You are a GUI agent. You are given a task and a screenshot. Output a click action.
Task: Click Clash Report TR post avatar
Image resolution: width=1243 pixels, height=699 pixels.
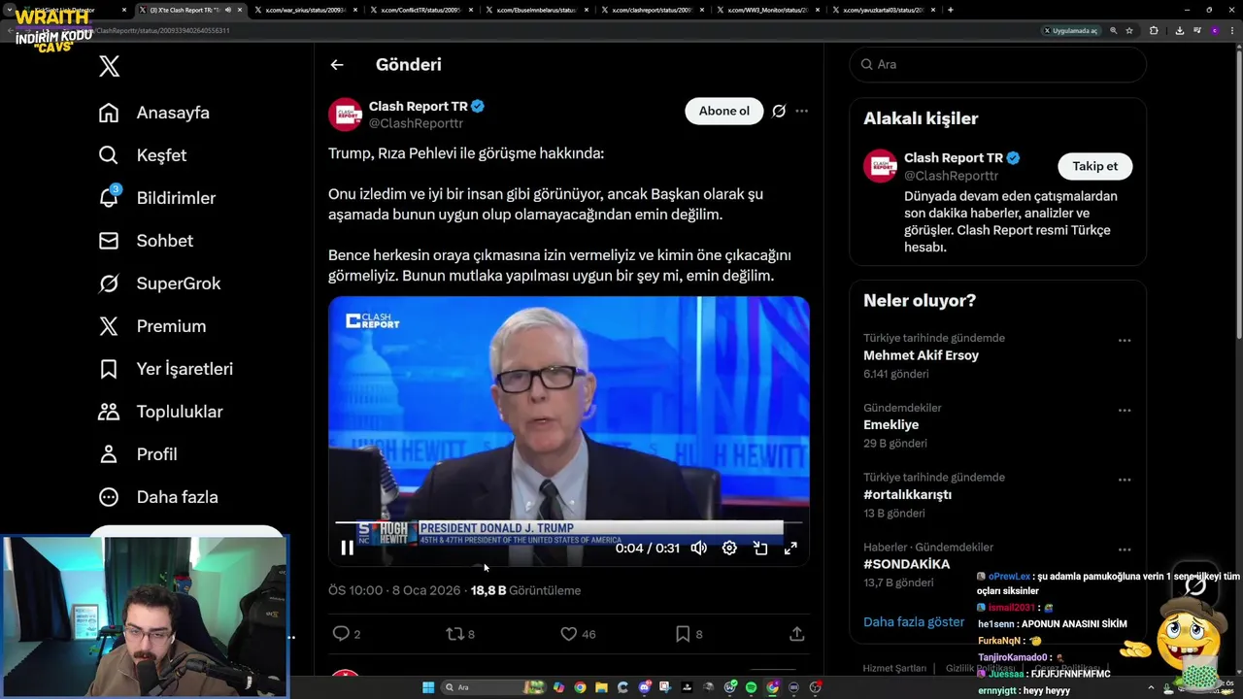click(x=346, y=115)
